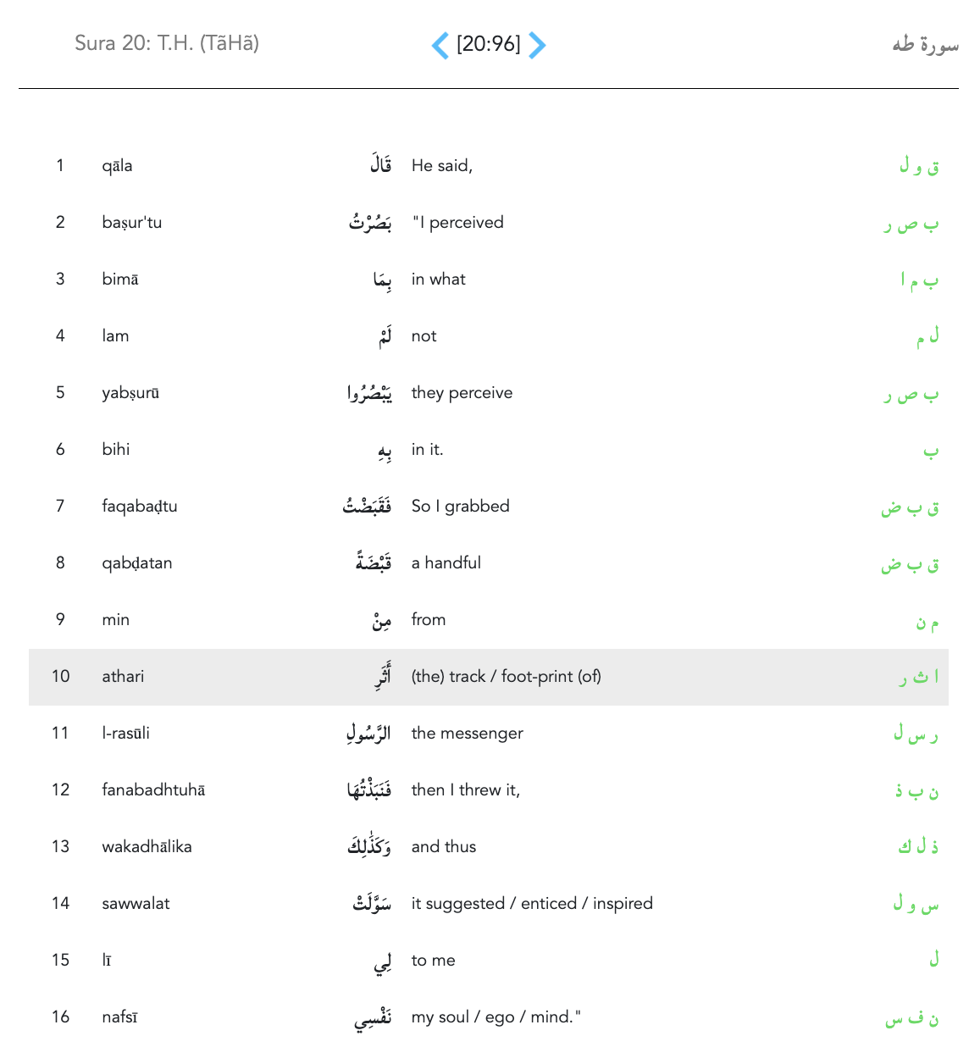Open the root letter for bihi

[x=930, y=451]
